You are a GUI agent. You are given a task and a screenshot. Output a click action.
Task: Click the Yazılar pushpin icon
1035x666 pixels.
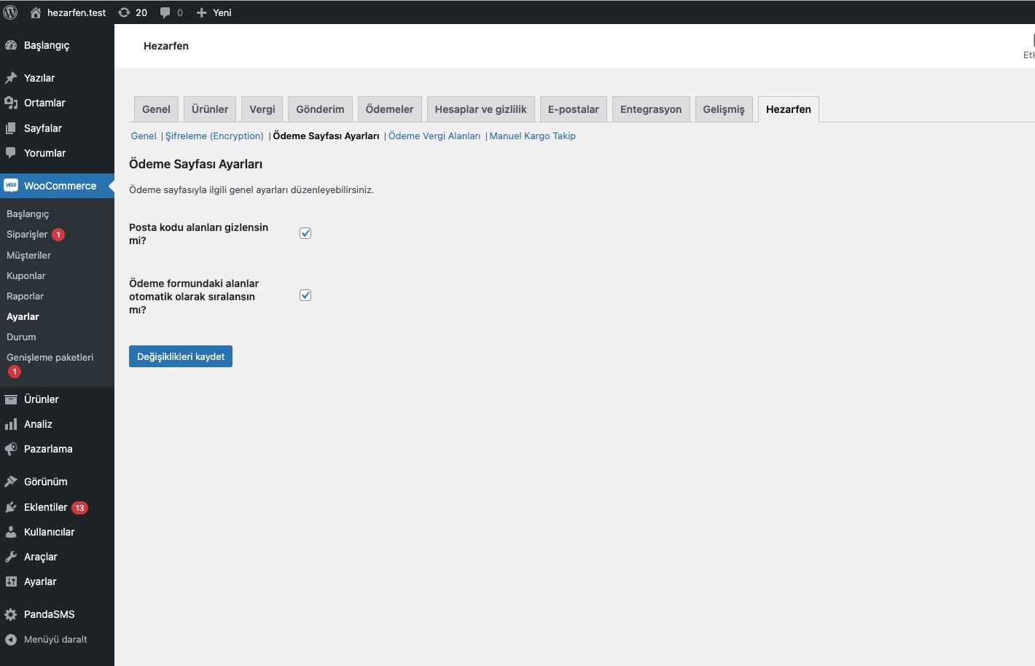(x=11, y=78)
